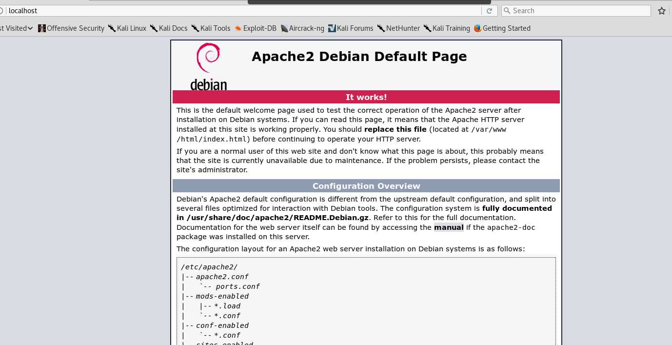Click the NetHunter bookmark dragon icon

381,28
